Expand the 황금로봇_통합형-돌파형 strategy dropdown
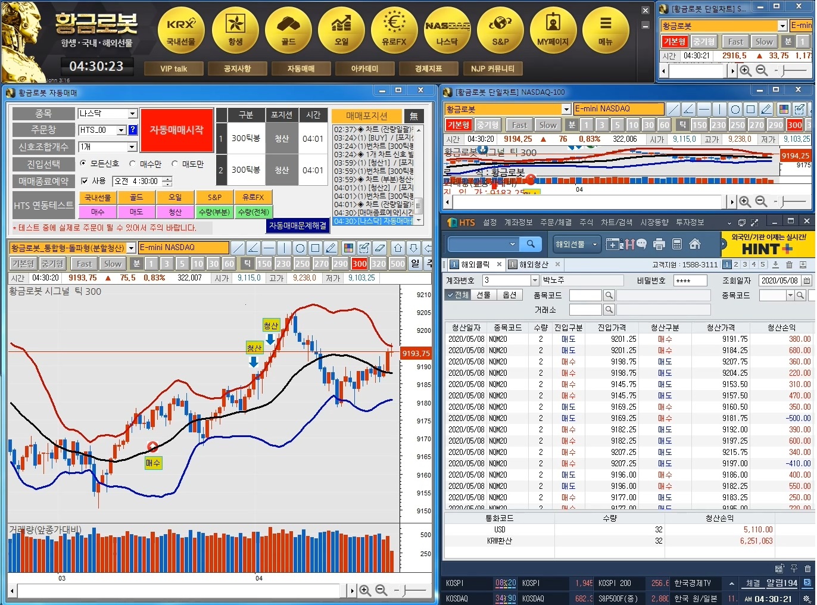817x605 pixels. 131,248
